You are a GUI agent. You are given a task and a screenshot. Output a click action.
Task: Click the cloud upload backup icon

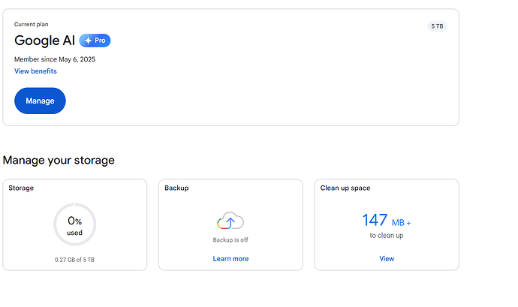coord(230,221)
